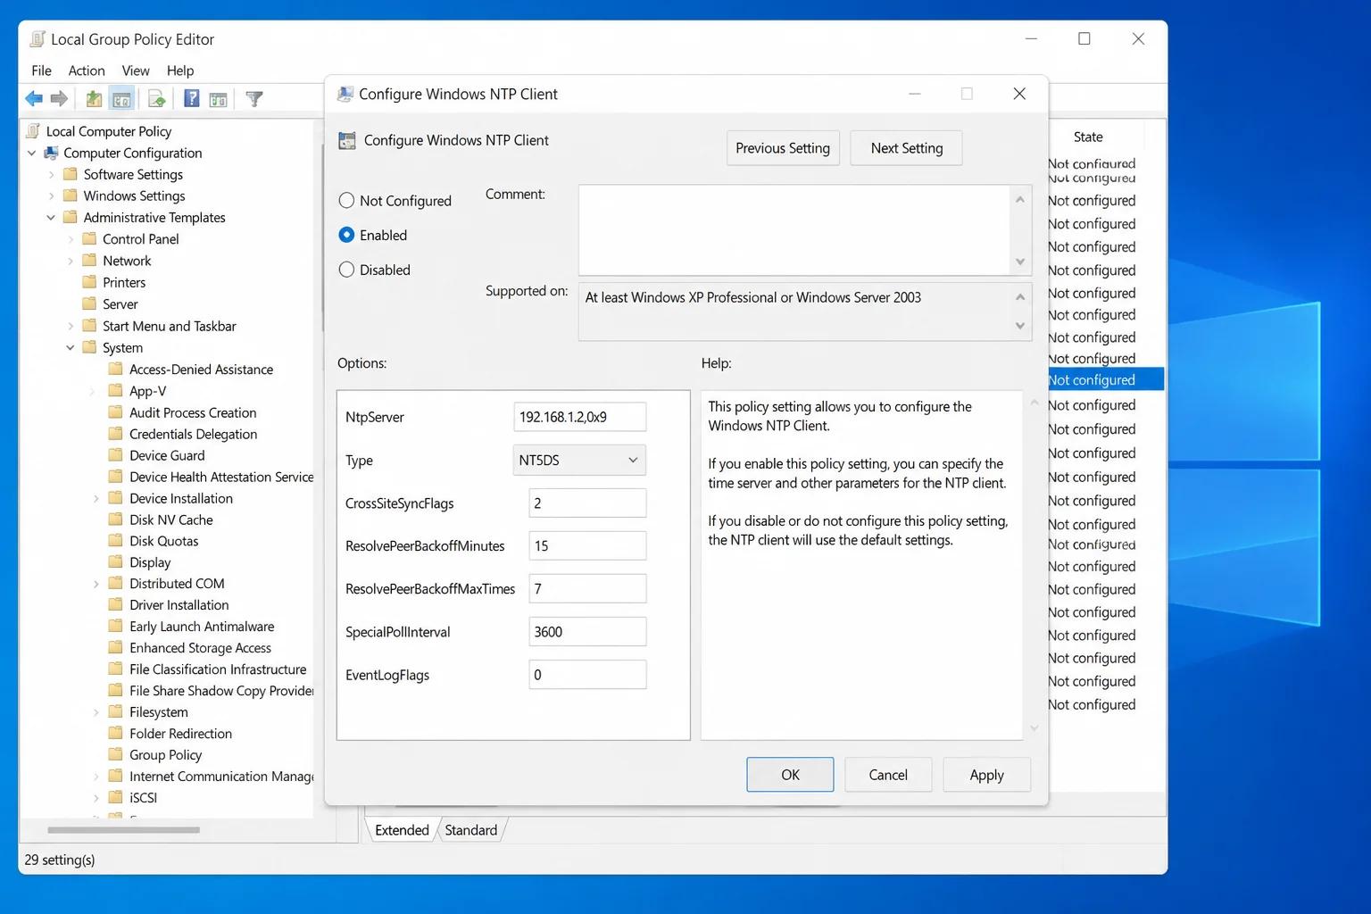Click the Local Computer Policy root icon
Viewport: 1371px width, 914px height.
click(x=34, y=131)
